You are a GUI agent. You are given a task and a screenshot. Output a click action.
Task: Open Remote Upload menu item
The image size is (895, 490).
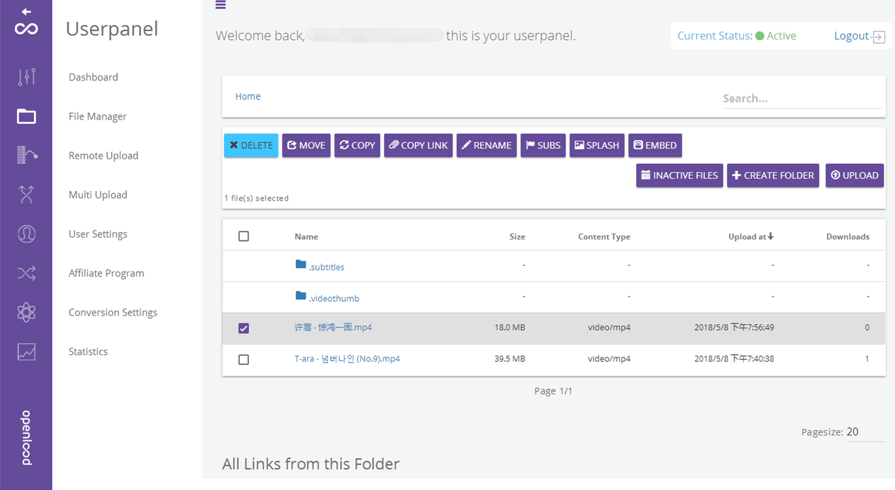point(103,155)
